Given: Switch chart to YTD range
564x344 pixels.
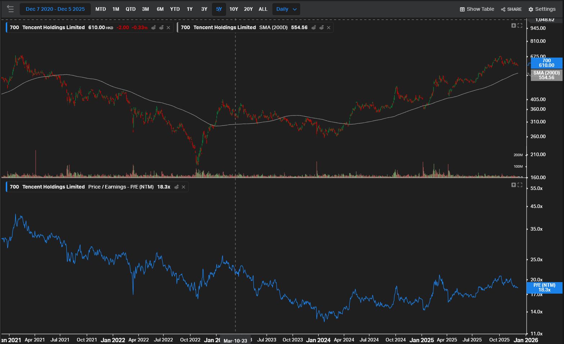Looking at the screenshot, I should [x=175, y=9].
